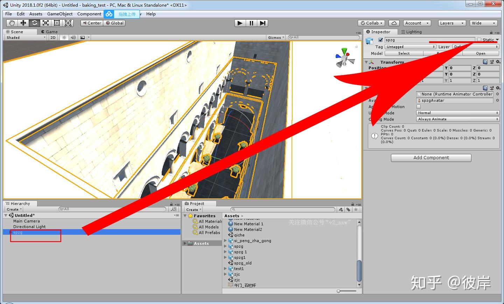
Task: Enable Apply Root Motion checkbox
Action: (419, 107)
